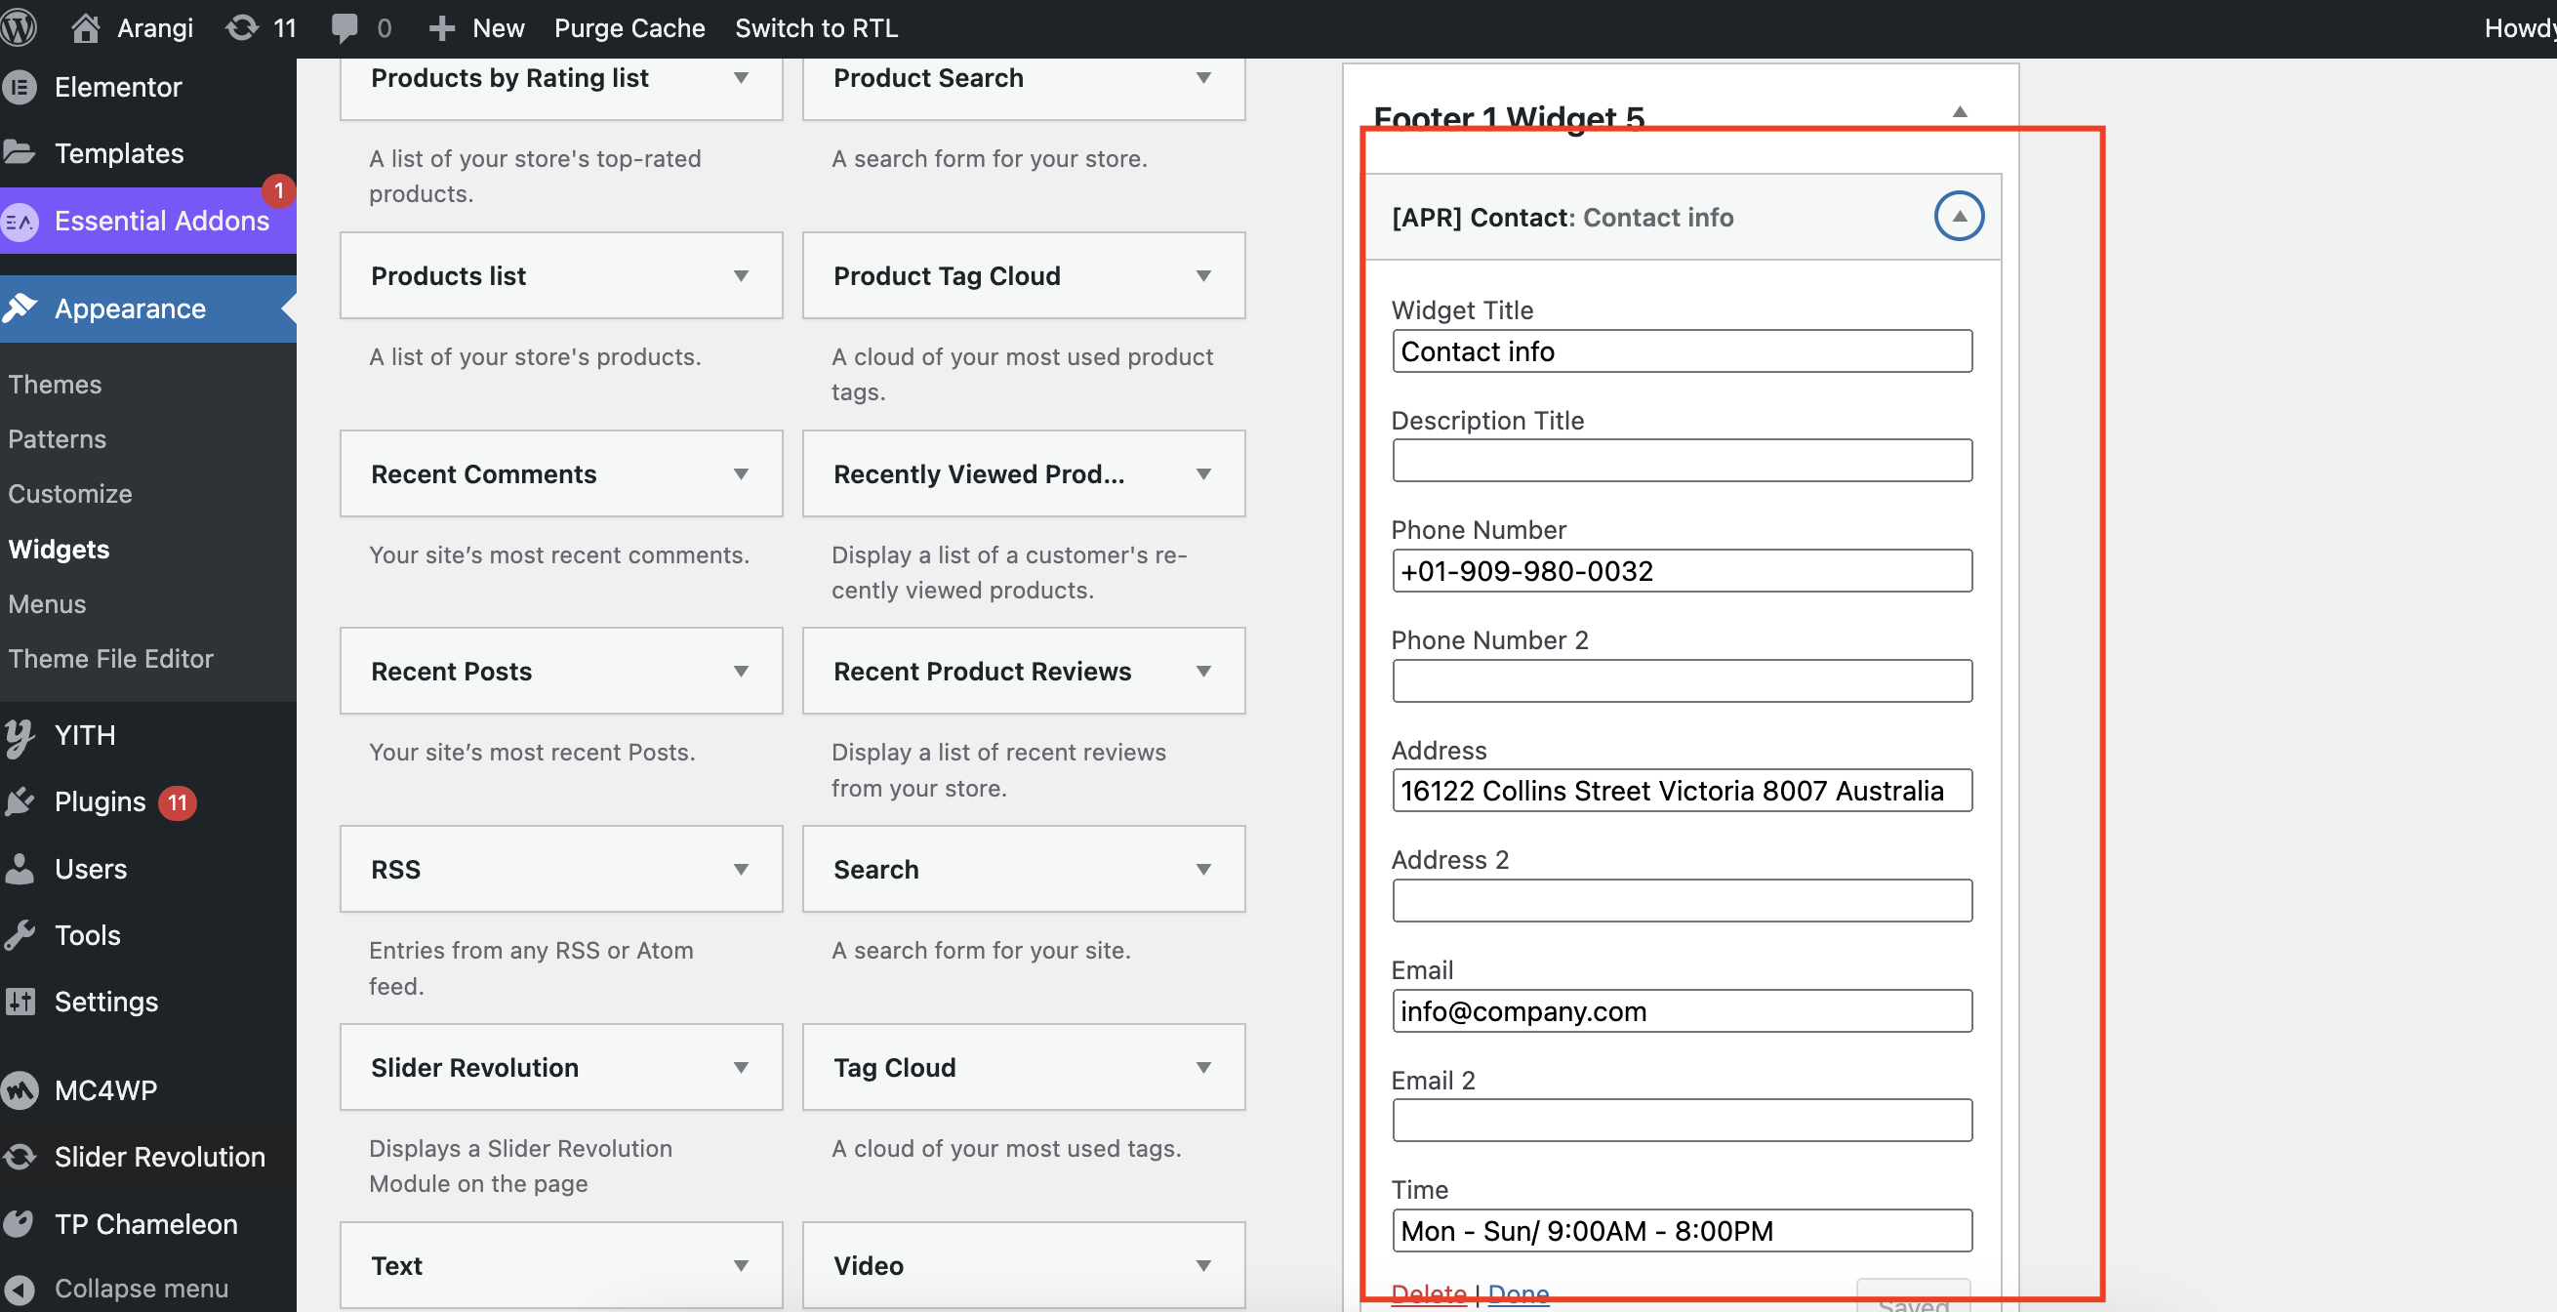The height and width of the screenshot is (1312, 2557).
Task: Click Switch to RTL in admin bar
Action: (x=816, y=27)
